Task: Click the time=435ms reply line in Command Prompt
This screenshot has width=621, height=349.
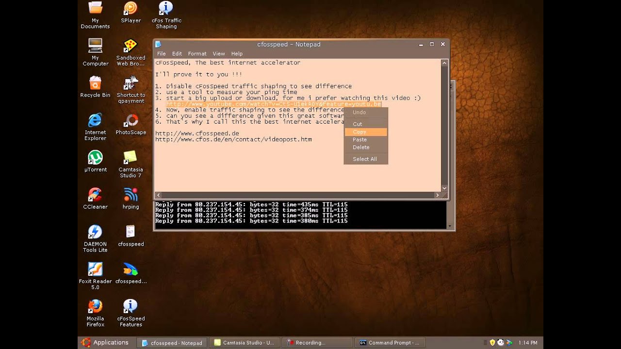Action: (251, 205)
